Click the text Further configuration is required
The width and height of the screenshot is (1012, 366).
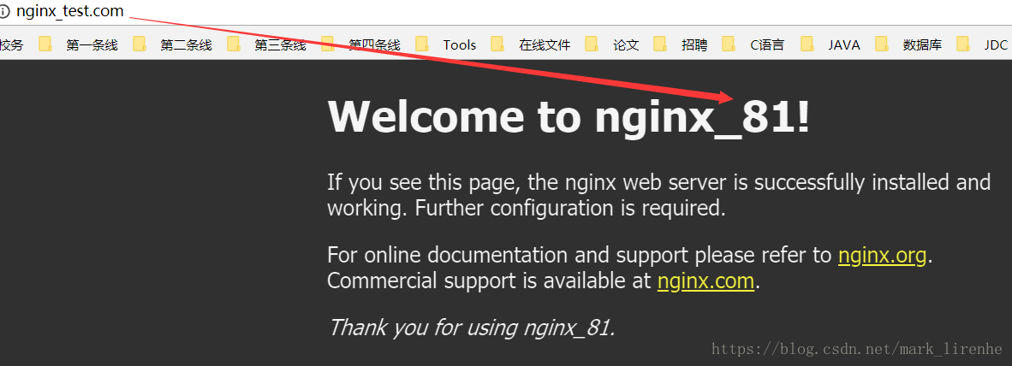(x=570, y=208)
